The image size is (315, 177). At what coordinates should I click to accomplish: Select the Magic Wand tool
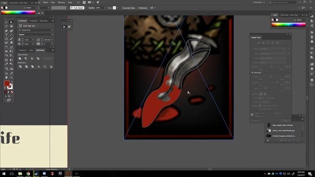pos(6,27)
